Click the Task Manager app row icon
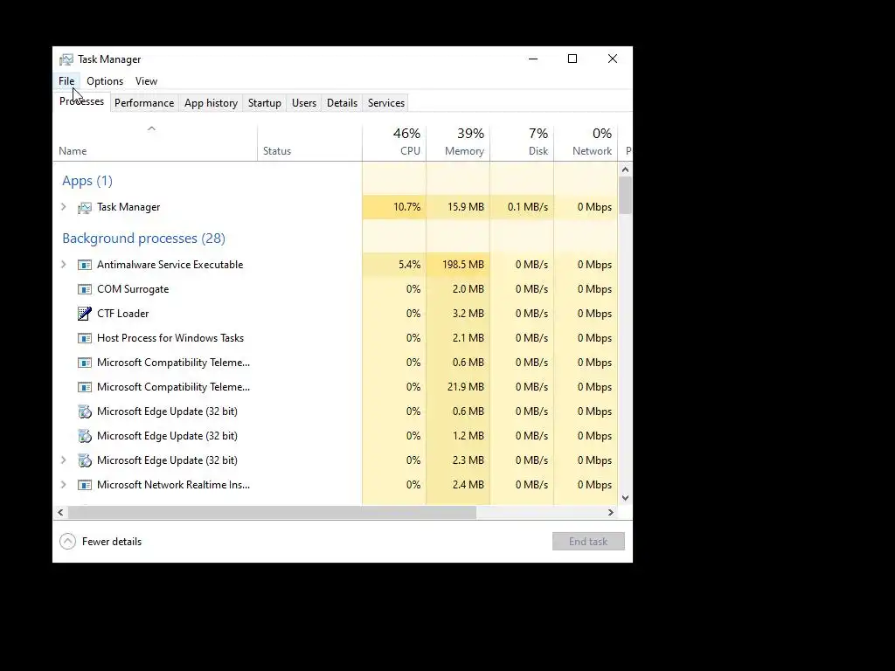Screen dimensions: 895x671 coord(85,208)
